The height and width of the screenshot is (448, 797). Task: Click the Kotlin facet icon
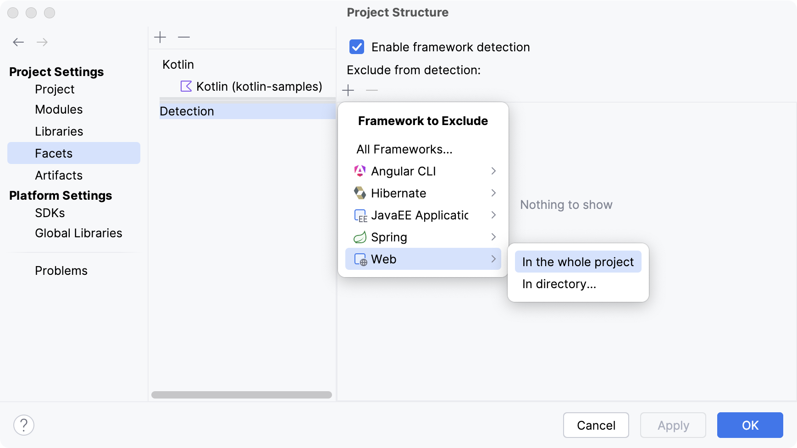pyautogui.click(x=186, y=86)
